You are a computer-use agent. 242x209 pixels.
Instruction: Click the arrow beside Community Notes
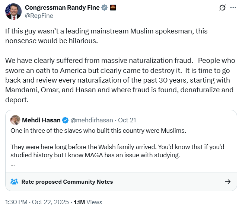(x=228, y=182)
